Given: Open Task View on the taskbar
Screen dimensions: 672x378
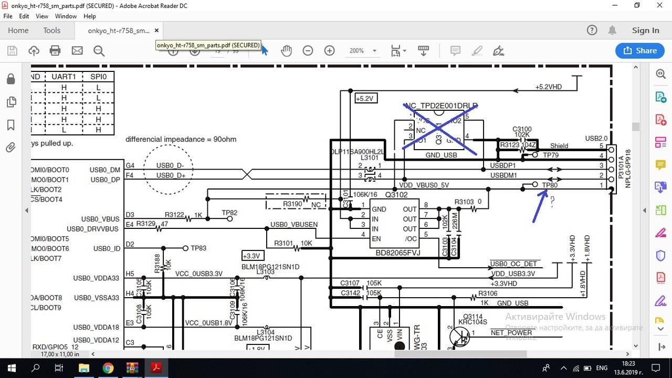Looking at the screenshot, I should (59, 368).
